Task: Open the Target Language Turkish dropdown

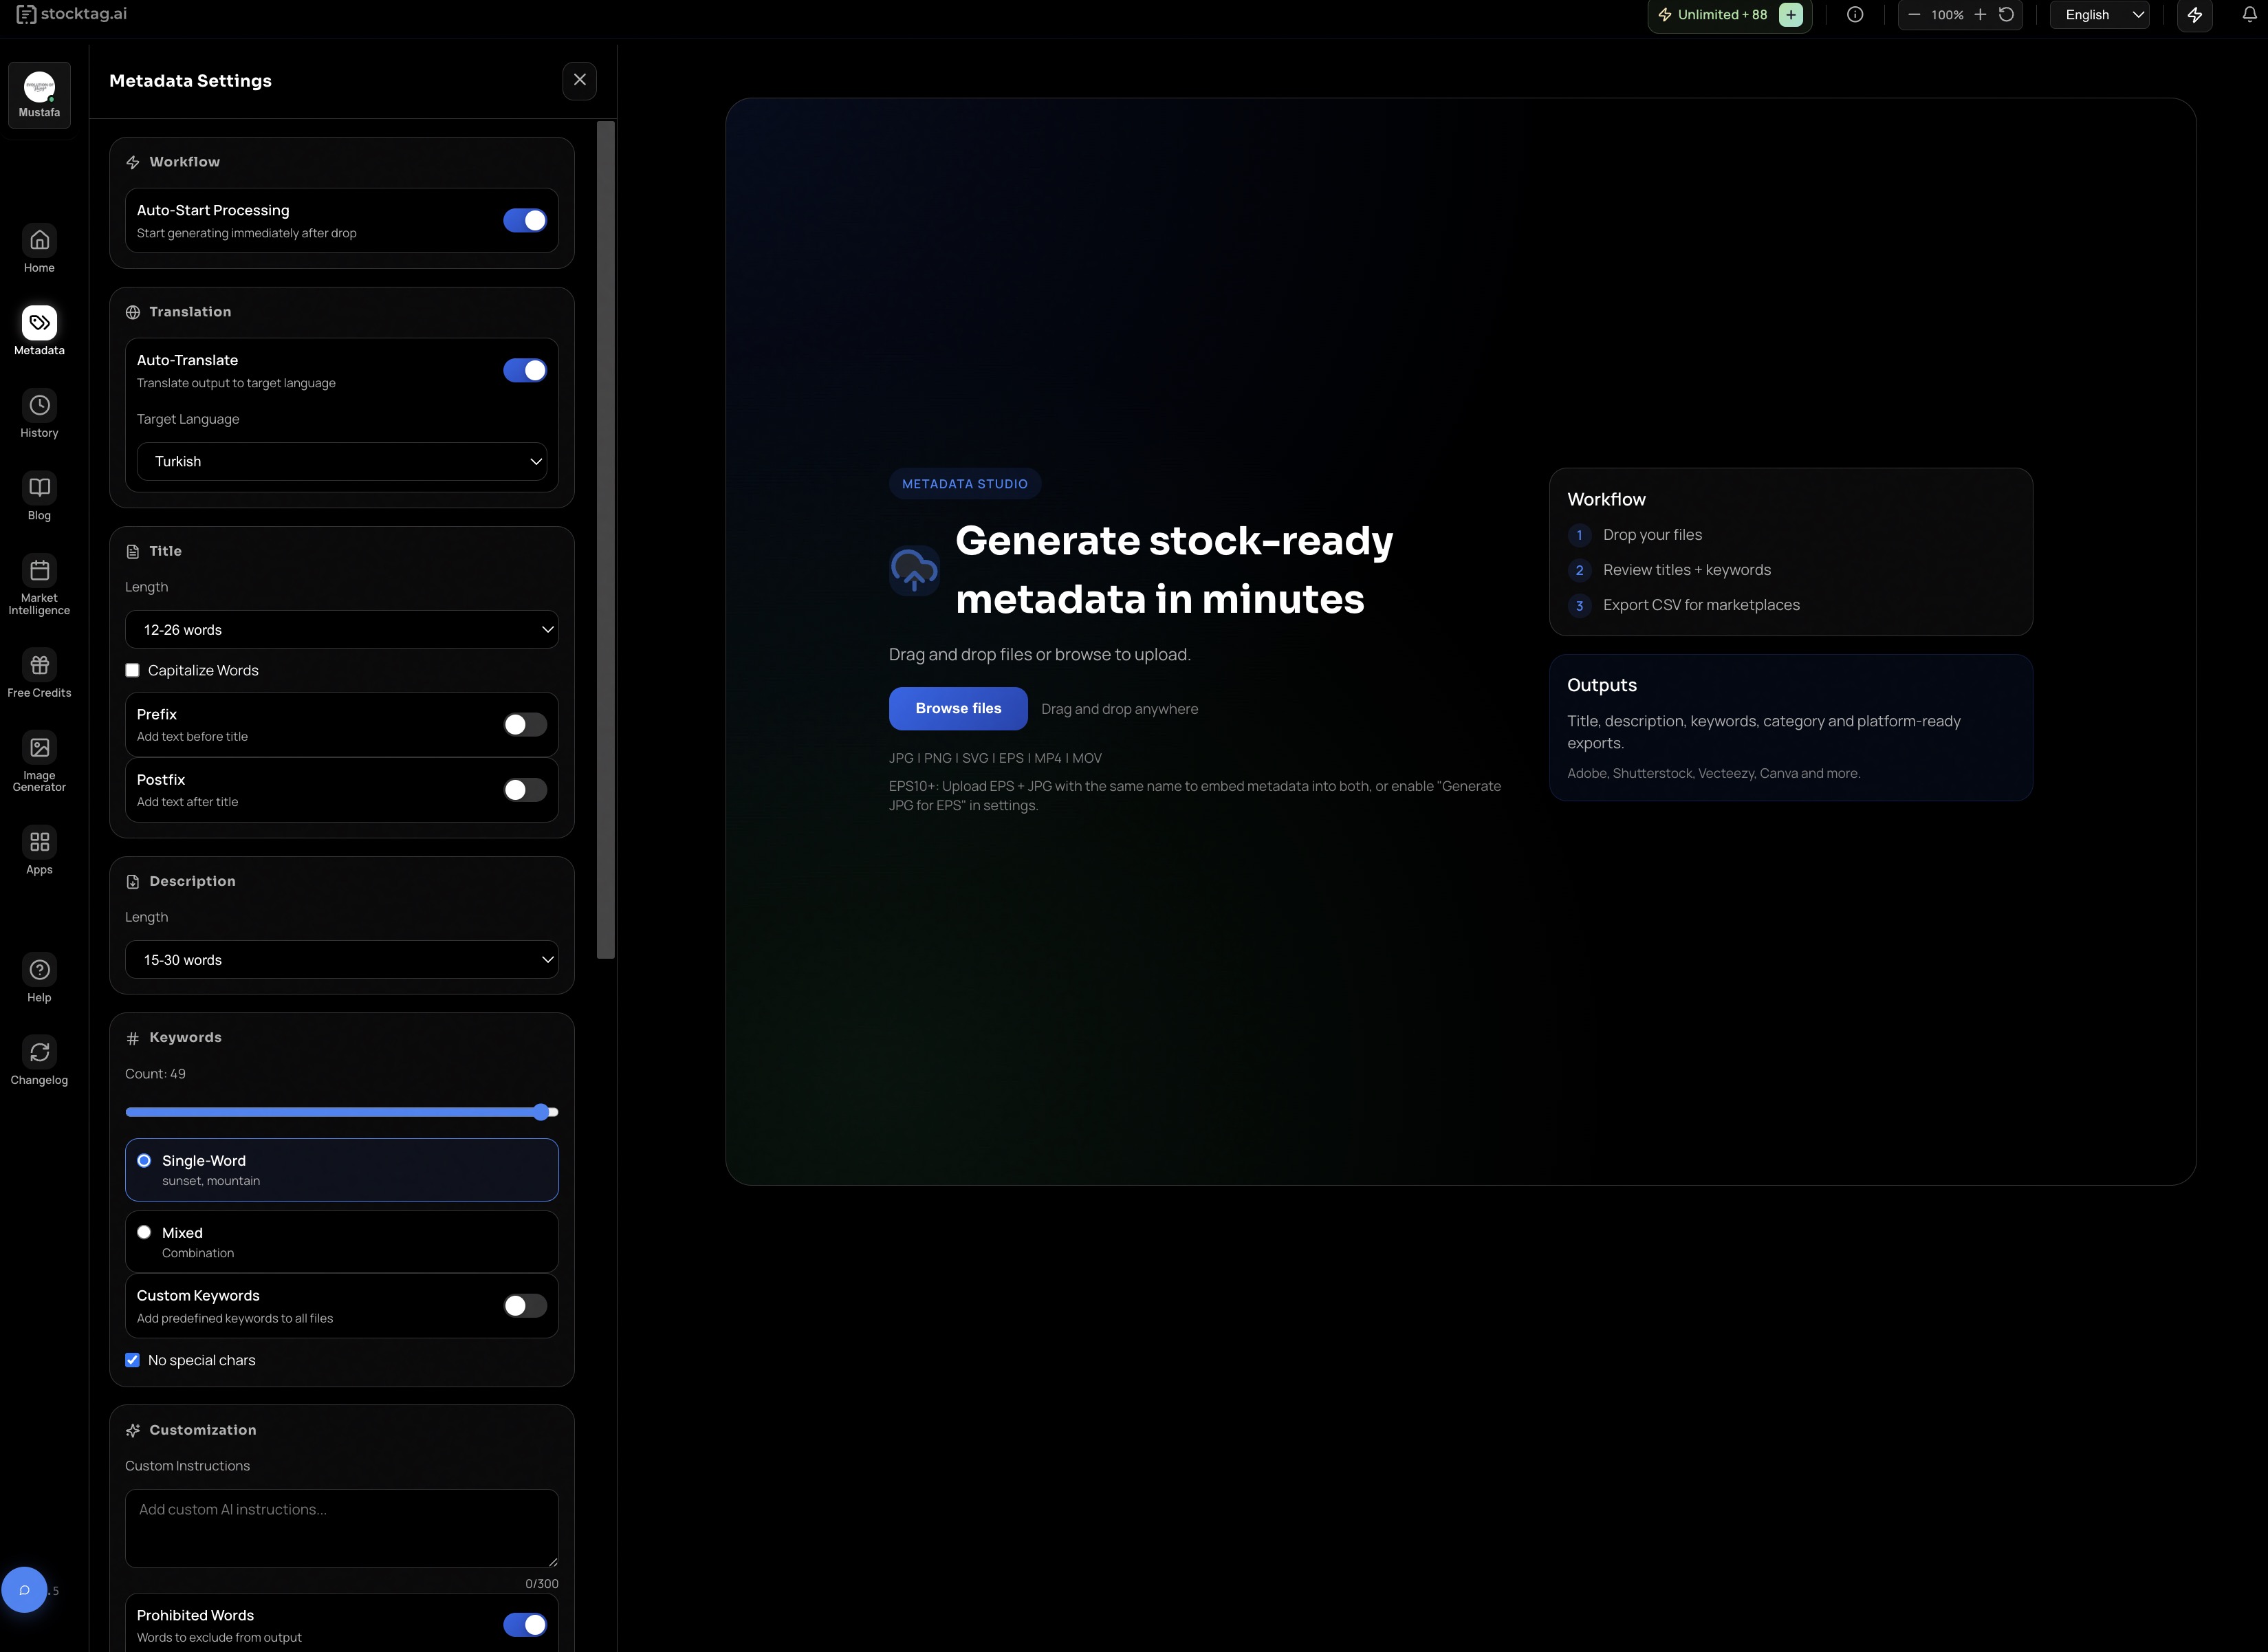Action: (x=341, y=461)
